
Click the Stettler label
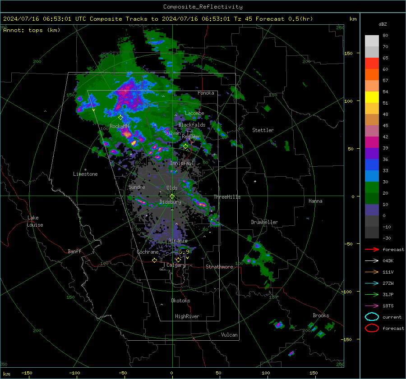pyautogui.click(x=263, y=130)
